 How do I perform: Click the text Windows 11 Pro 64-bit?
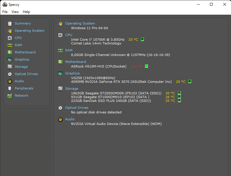point(90,28)
